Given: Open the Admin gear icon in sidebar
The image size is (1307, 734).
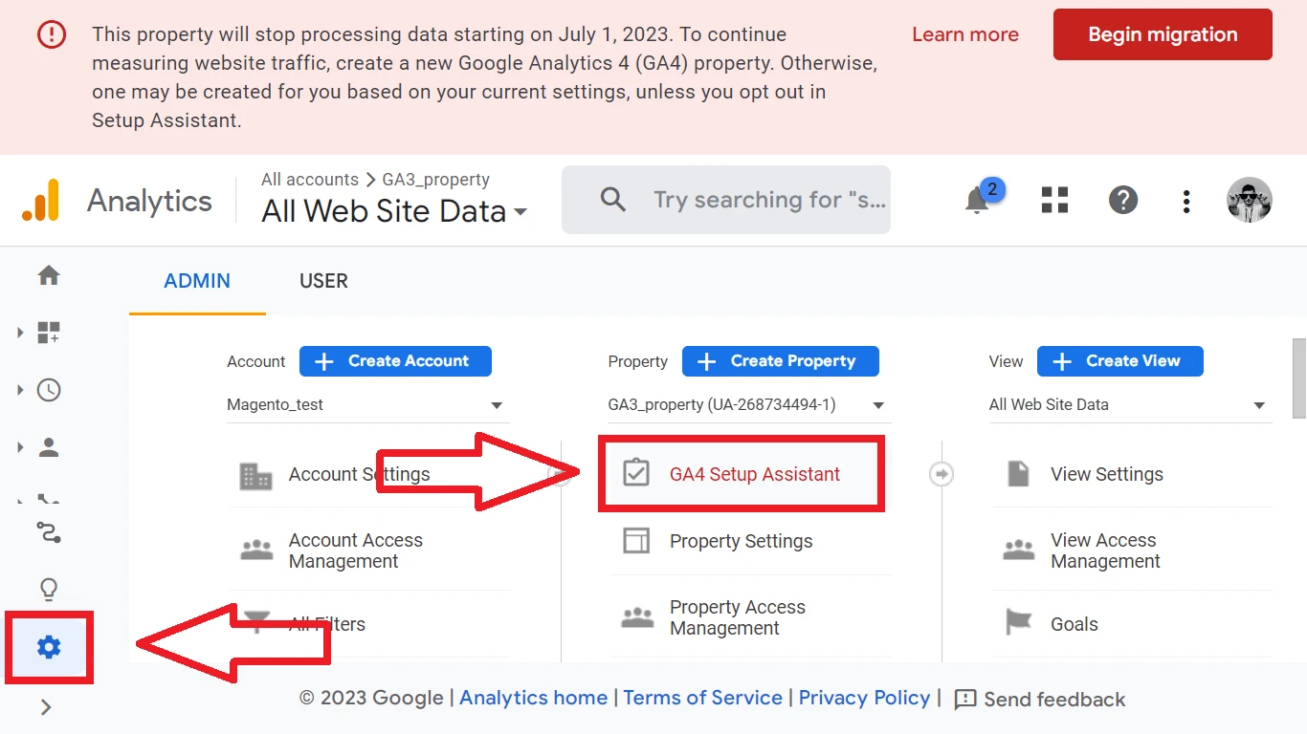Looking at the screenshot, I should (49, 648).
